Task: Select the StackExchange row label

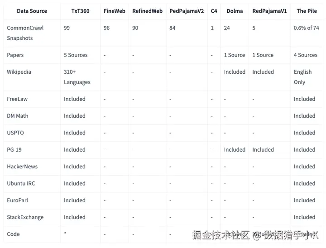Action: [x=25, y=217]
